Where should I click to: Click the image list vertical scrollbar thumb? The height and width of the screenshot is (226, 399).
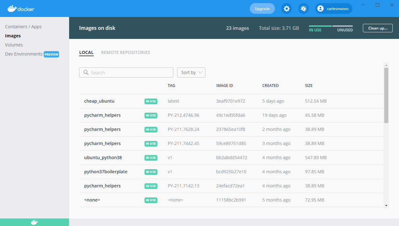(386, 95)
